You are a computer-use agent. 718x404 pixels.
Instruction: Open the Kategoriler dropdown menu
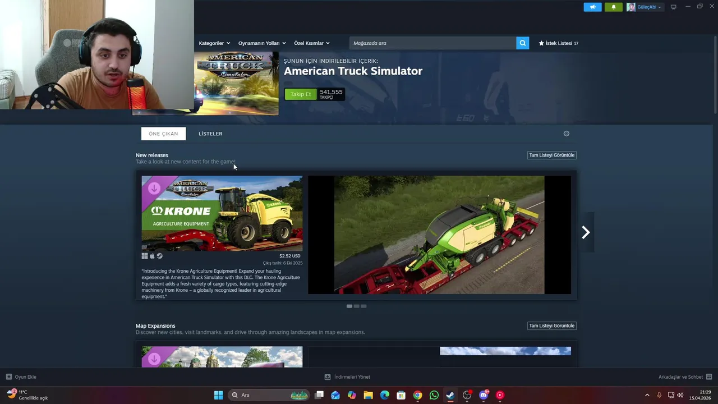pos(214,43)
